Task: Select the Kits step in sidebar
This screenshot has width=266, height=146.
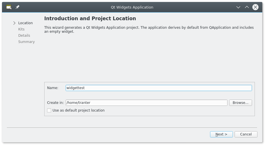Action: pos(21,29)
